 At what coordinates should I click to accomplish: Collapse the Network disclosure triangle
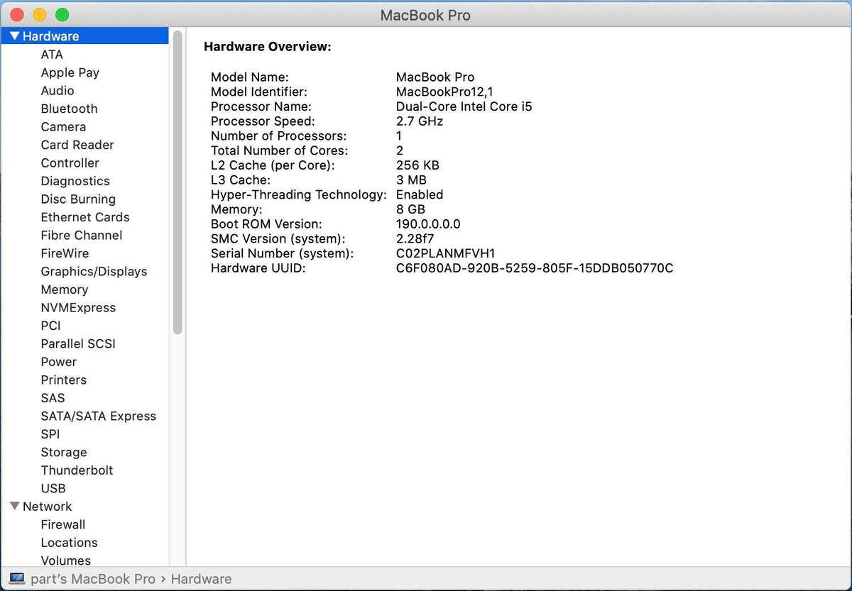(x=15, y=507)
